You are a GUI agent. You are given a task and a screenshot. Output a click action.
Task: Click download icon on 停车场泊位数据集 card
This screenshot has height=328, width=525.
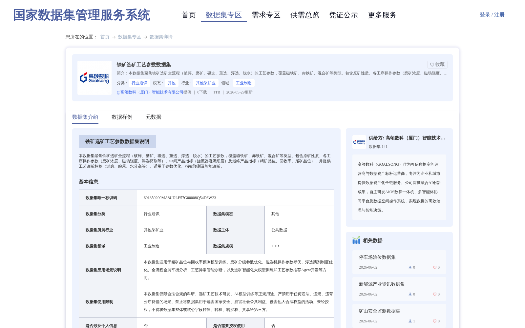point(410,267)
